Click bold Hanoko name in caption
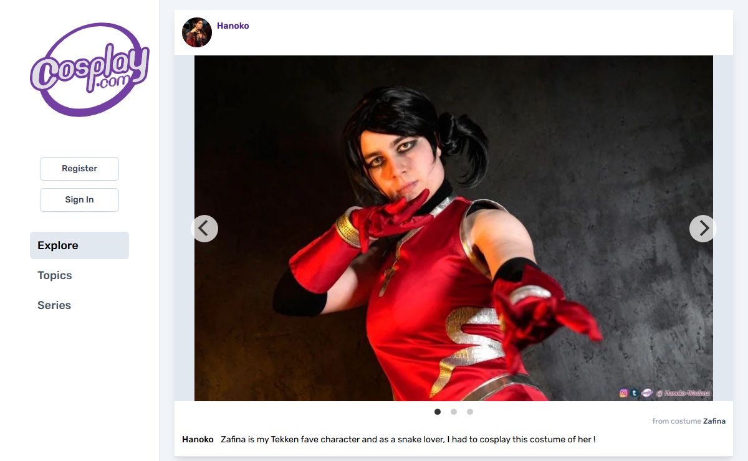Viewport: 748px width, 461px height. click(198, 439)
